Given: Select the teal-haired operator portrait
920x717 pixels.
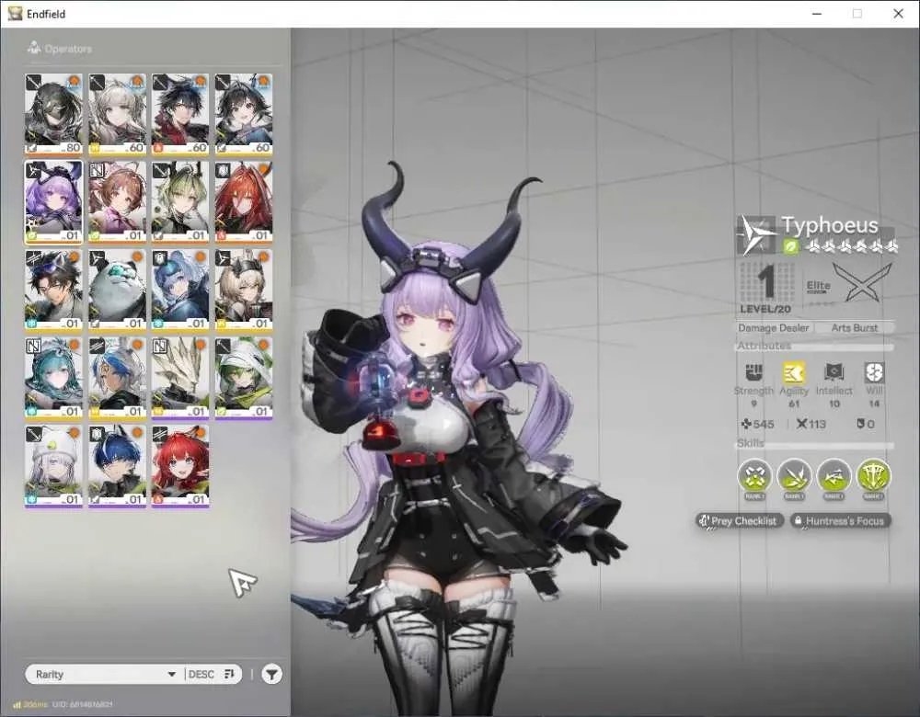Looking at the screenshot, I should pos(54,378).
